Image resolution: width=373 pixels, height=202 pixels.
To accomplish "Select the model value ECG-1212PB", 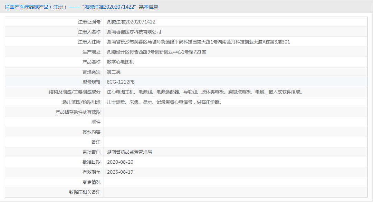I will [121, 82].
